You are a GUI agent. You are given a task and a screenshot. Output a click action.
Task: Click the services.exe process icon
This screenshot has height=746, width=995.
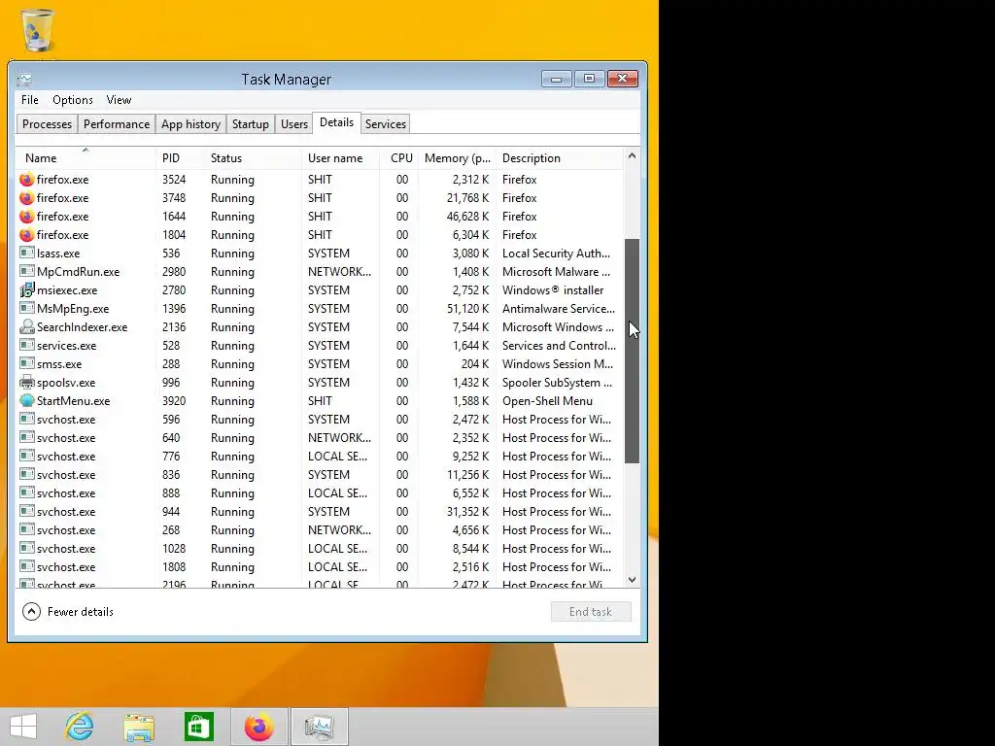[x=26, y=345]
